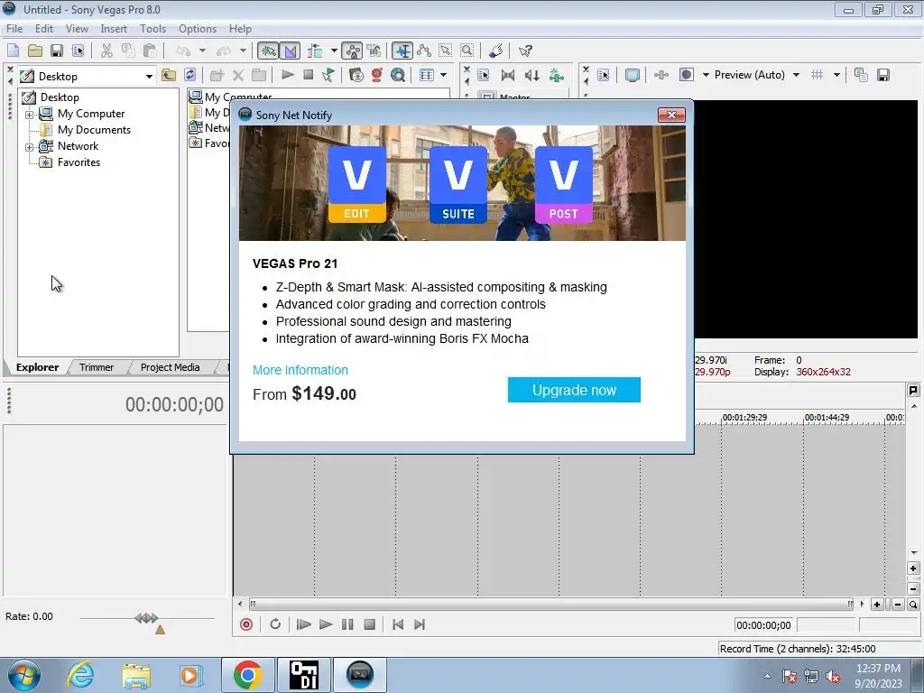Click Insert Bus icon in Mixer toolbar
This screenshot has height=693, width=924.
(x=556, y=75)
